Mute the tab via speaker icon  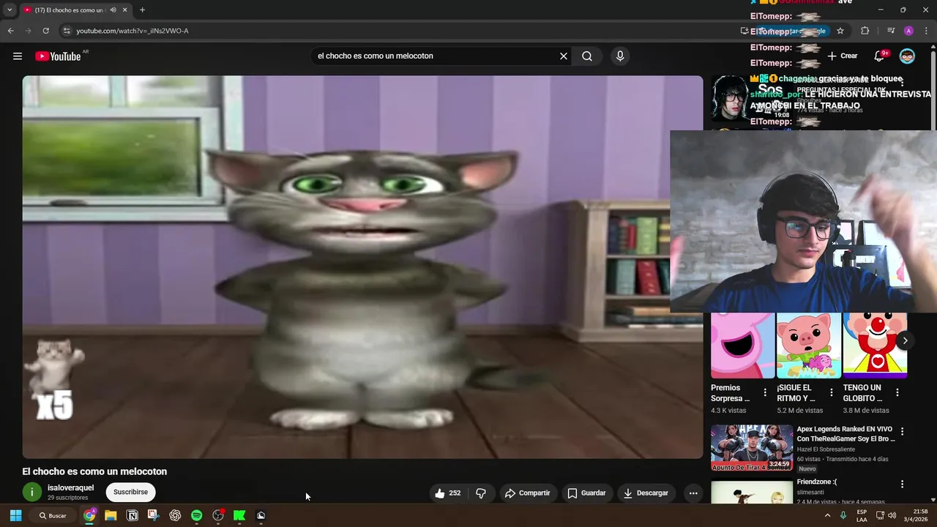click(113, 10)
